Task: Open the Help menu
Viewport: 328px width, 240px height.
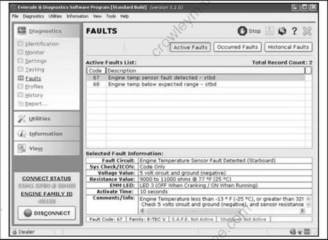Action: coord(125,16)
